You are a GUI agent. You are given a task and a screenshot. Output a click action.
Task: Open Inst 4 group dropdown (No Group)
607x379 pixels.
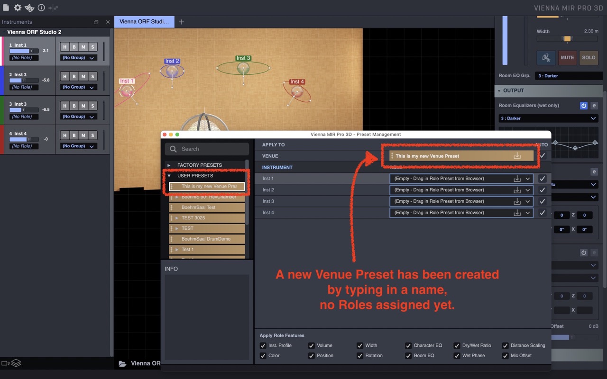[79, 146]
